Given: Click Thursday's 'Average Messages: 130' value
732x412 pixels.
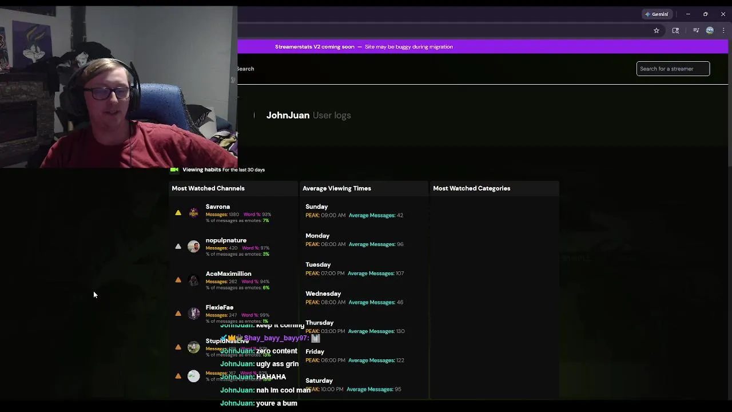Looking at the screenshot, I should tap(376, 331).
